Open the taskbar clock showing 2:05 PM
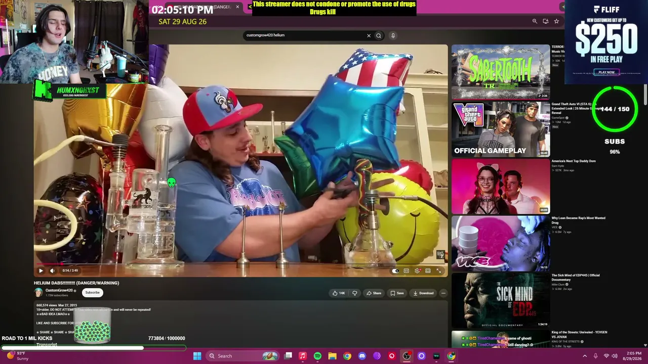The width and height of the screenshot is (648, 364). coord(633,356)
